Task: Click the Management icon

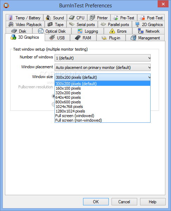Action: point(133,38)
